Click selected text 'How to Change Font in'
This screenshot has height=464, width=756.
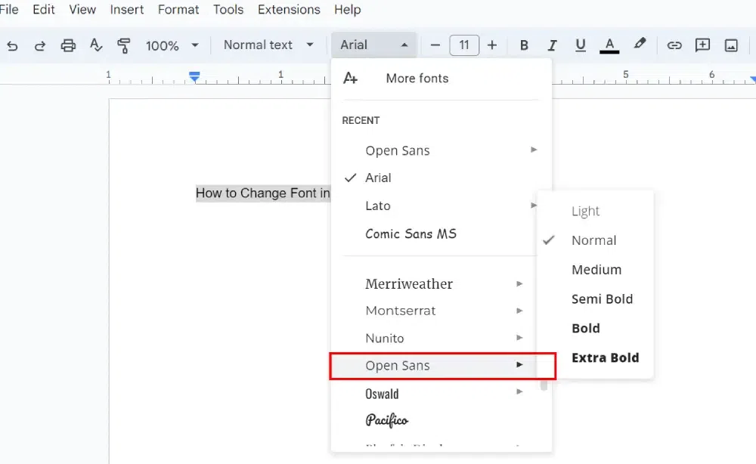click(x=263, y=193)
